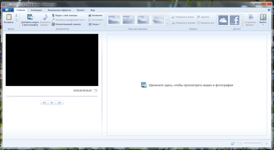274x150 pixels.
Task: Open the Титры dropdown arrow
Action: [100, 24]
